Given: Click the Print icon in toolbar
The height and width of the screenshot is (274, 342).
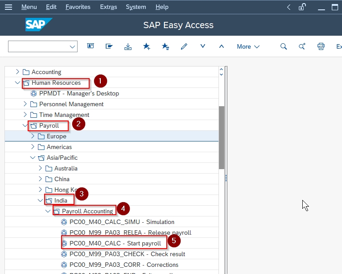Looking at the screenshot, I should pyautogui.click(x=321, y=46).
